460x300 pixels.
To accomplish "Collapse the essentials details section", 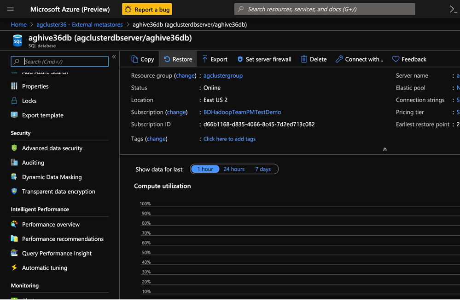I will click(x=384, y=149).
